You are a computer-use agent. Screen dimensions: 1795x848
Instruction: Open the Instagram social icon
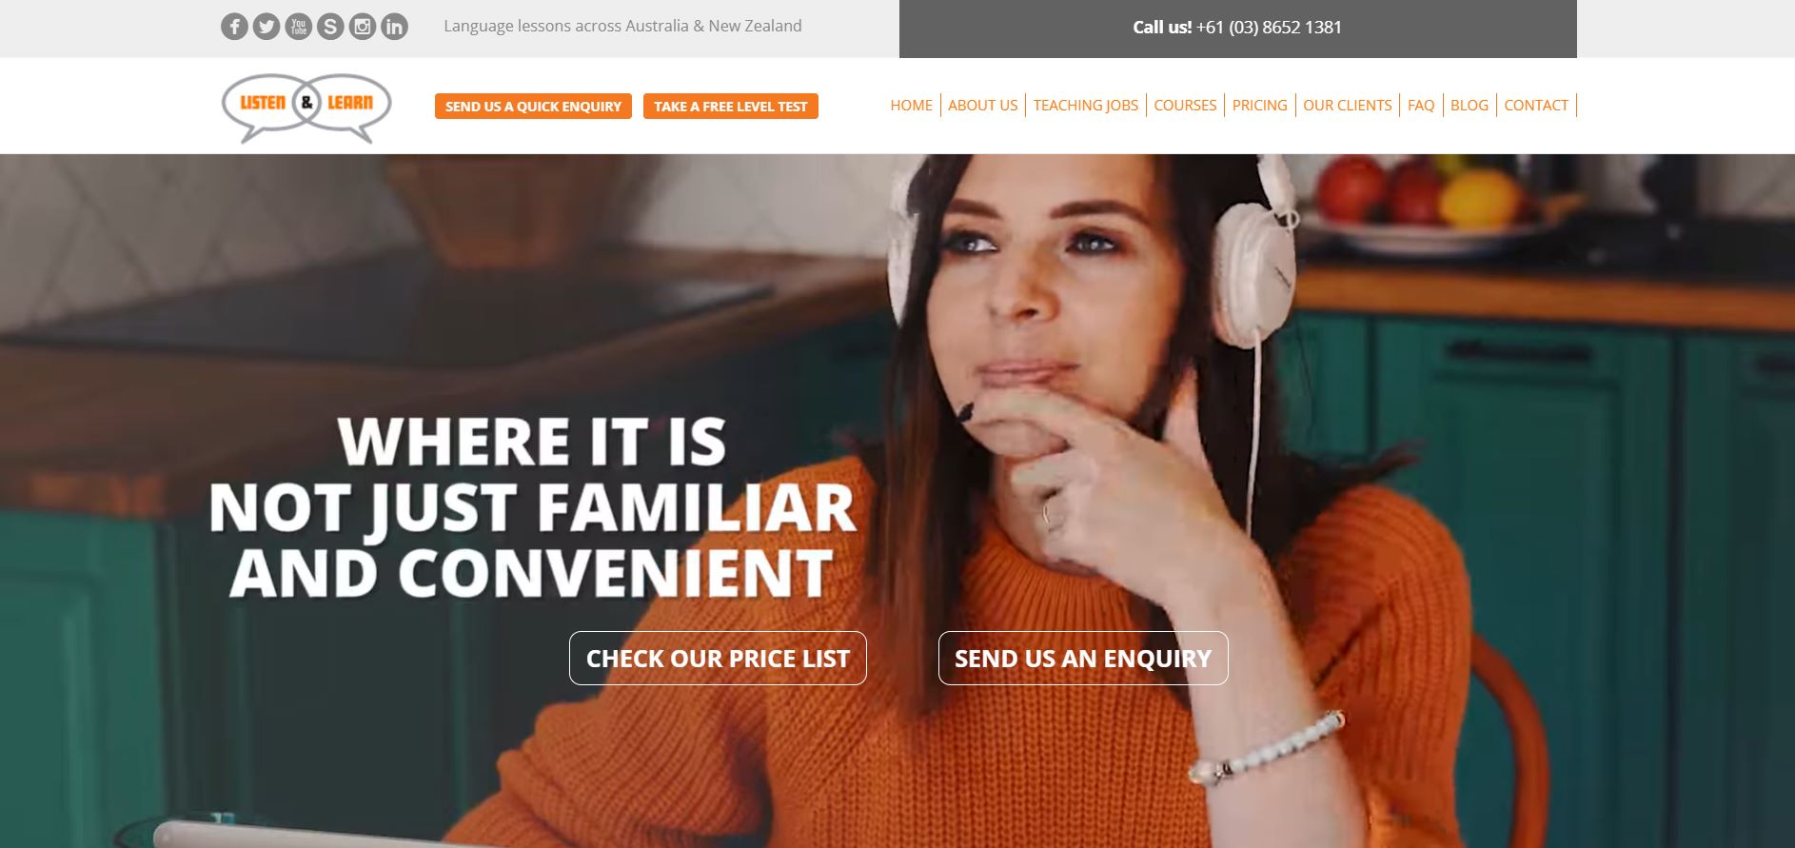click(x=363, y=27)
